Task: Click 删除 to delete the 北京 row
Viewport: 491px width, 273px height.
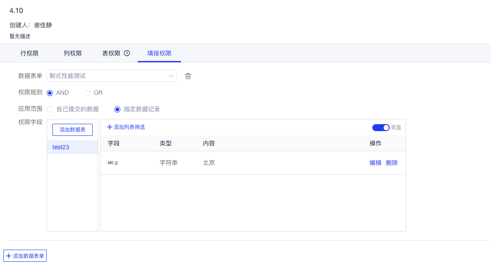Action: (392, 163)
